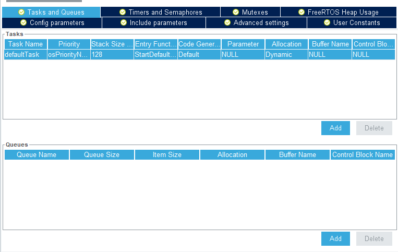Switch to Timers and Semaphores tab

click(x=161, y=12)
